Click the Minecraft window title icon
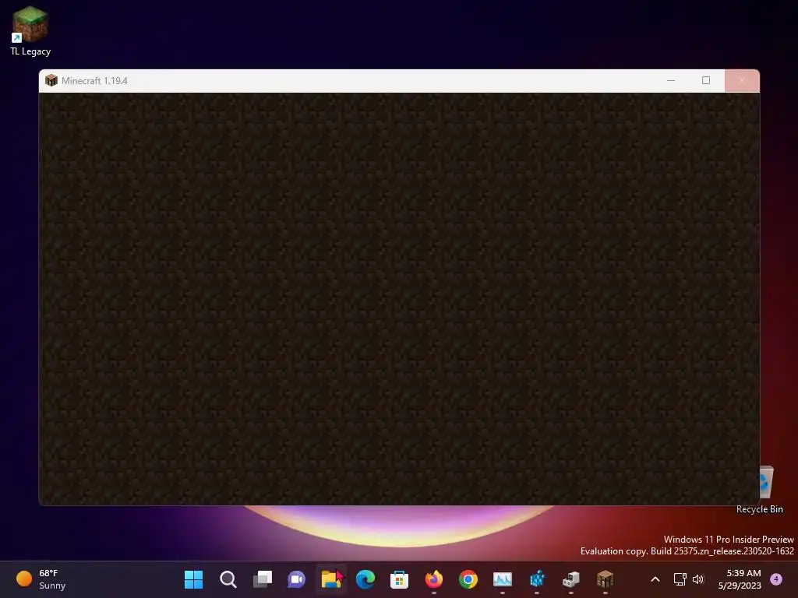 (x=51, y=80)
